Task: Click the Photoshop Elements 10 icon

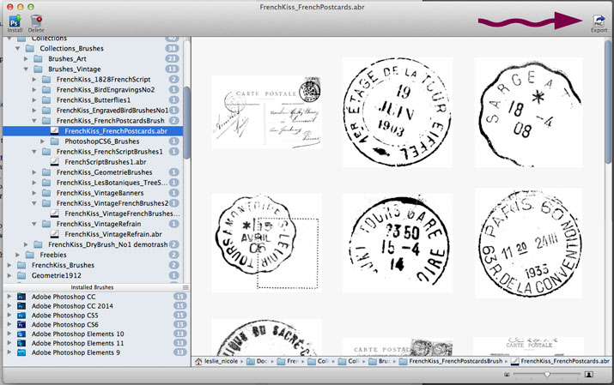Action: tap(21, 334)
